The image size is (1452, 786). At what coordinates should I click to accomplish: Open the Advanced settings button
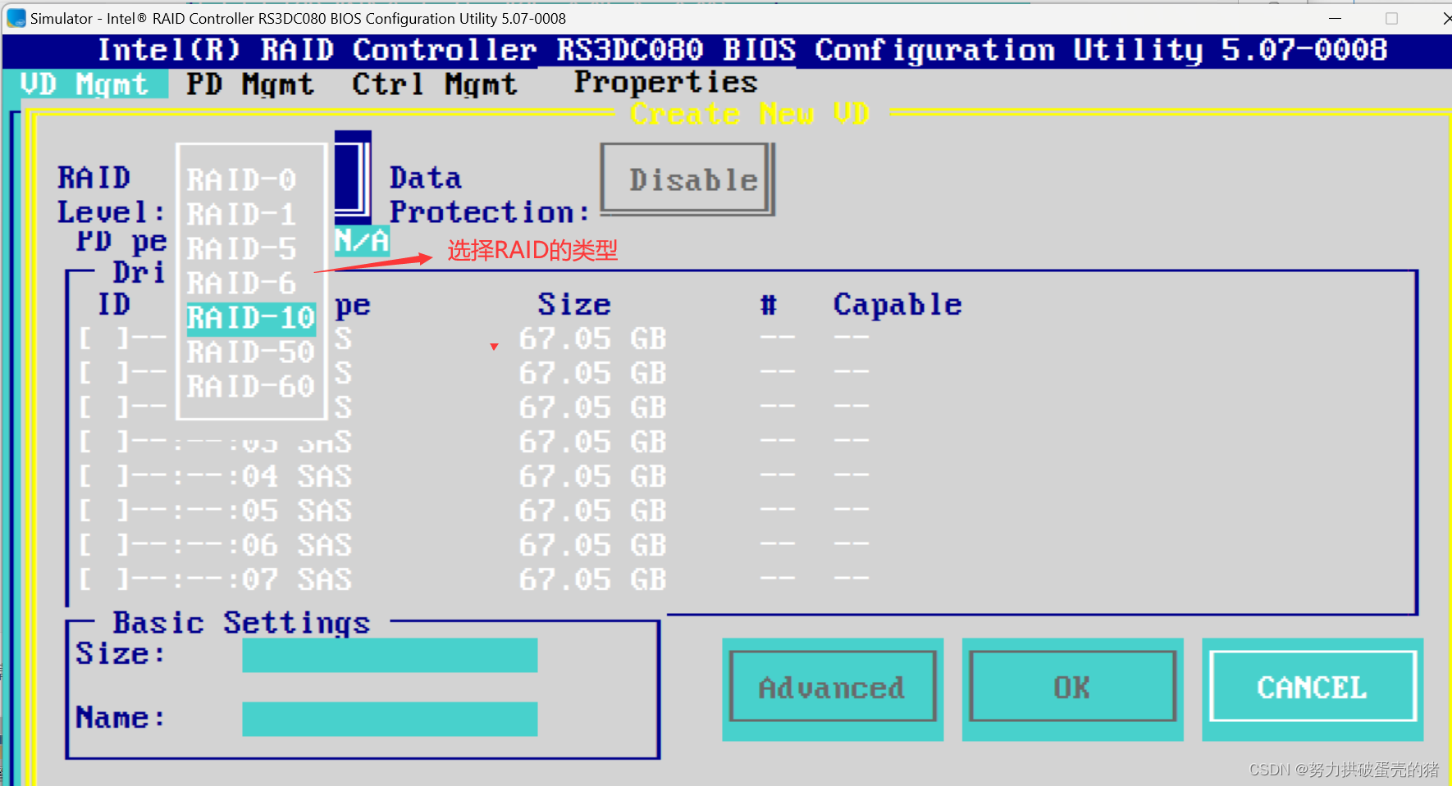[x=833, y=688]
